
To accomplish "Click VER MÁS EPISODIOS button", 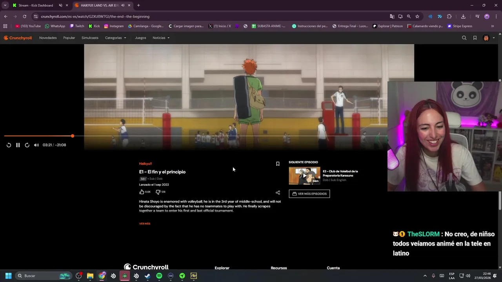I will [309, 194].
